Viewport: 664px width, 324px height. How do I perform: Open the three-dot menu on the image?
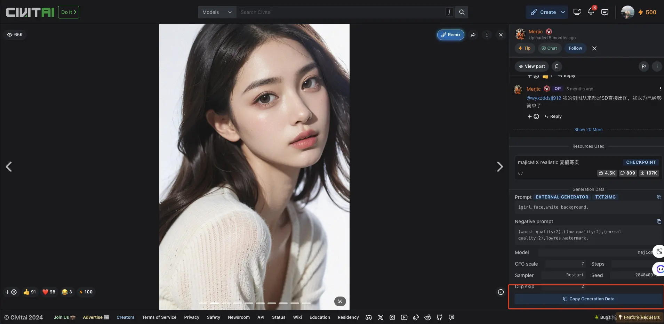coord(487,35)
